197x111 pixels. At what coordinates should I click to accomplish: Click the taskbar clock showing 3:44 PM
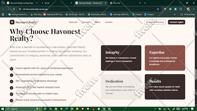tap(185, 109)
